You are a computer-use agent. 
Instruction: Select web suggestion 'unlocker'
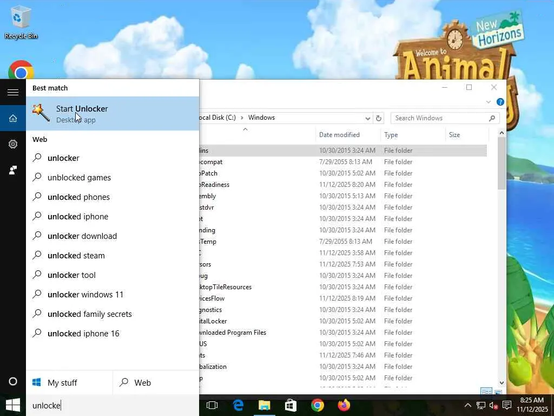point(113,158)
